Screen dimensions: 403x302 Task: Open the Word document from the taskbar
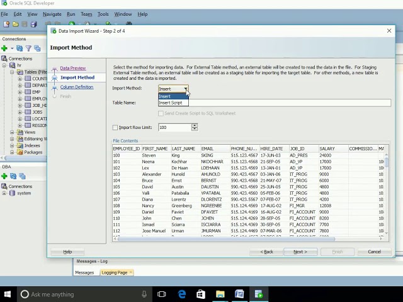[x=239, y=294]
